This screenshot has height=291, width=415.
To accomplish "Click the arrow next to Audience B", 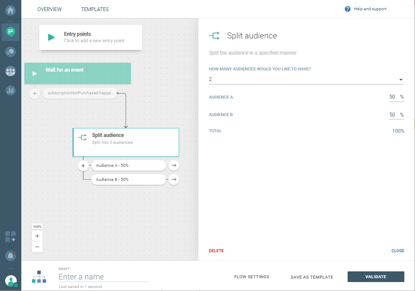I will (173, 180).
